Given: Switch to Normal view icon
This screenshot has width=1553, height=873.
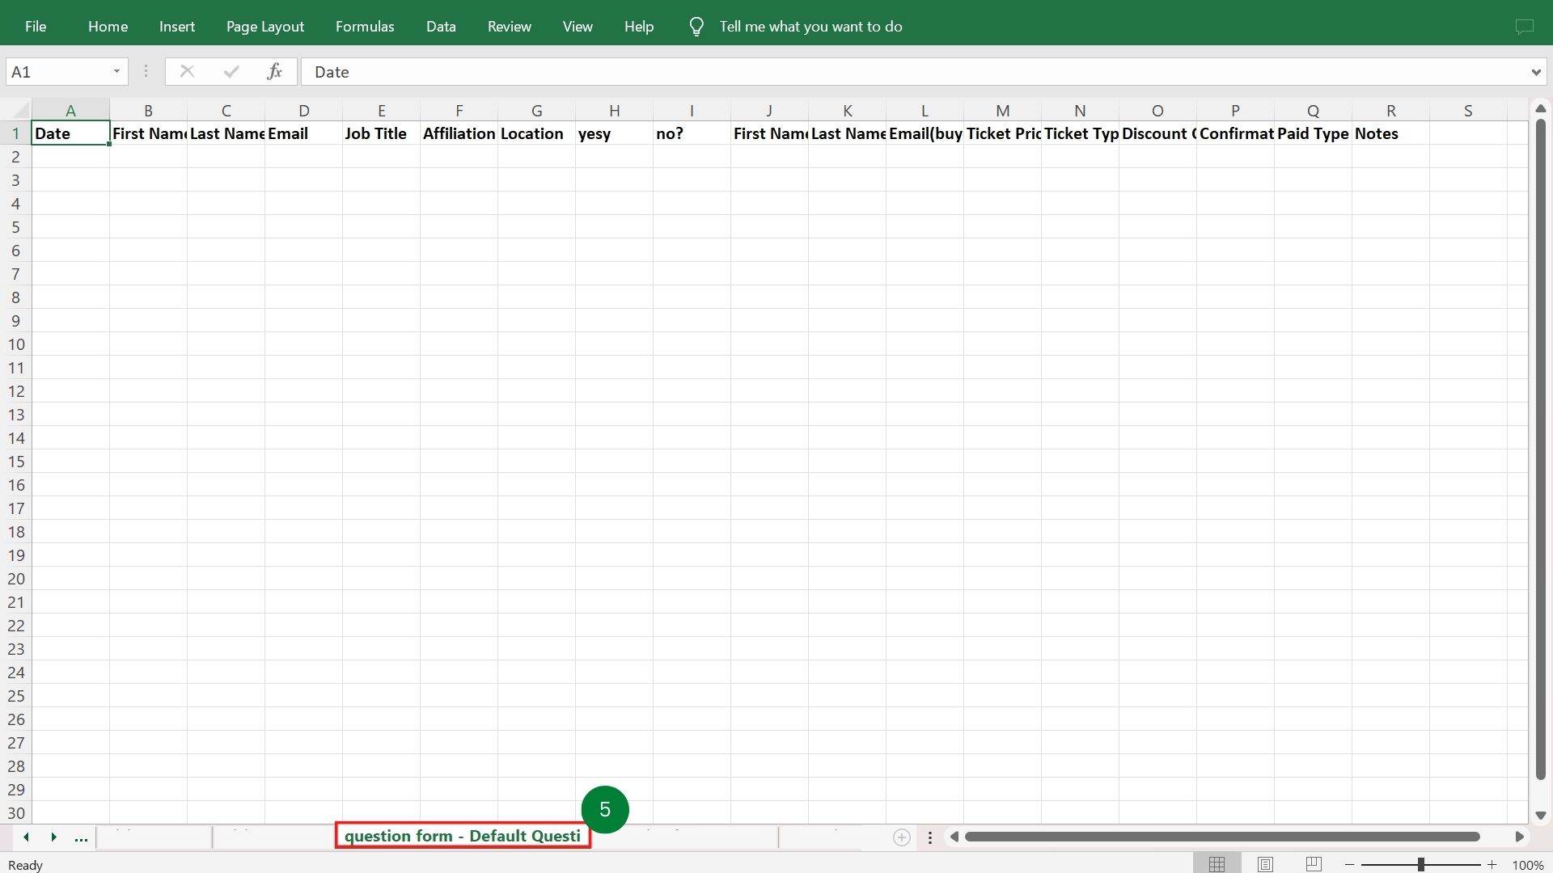Looking at the screenshot, I should pyautogui.click(x=1217, y=864).
